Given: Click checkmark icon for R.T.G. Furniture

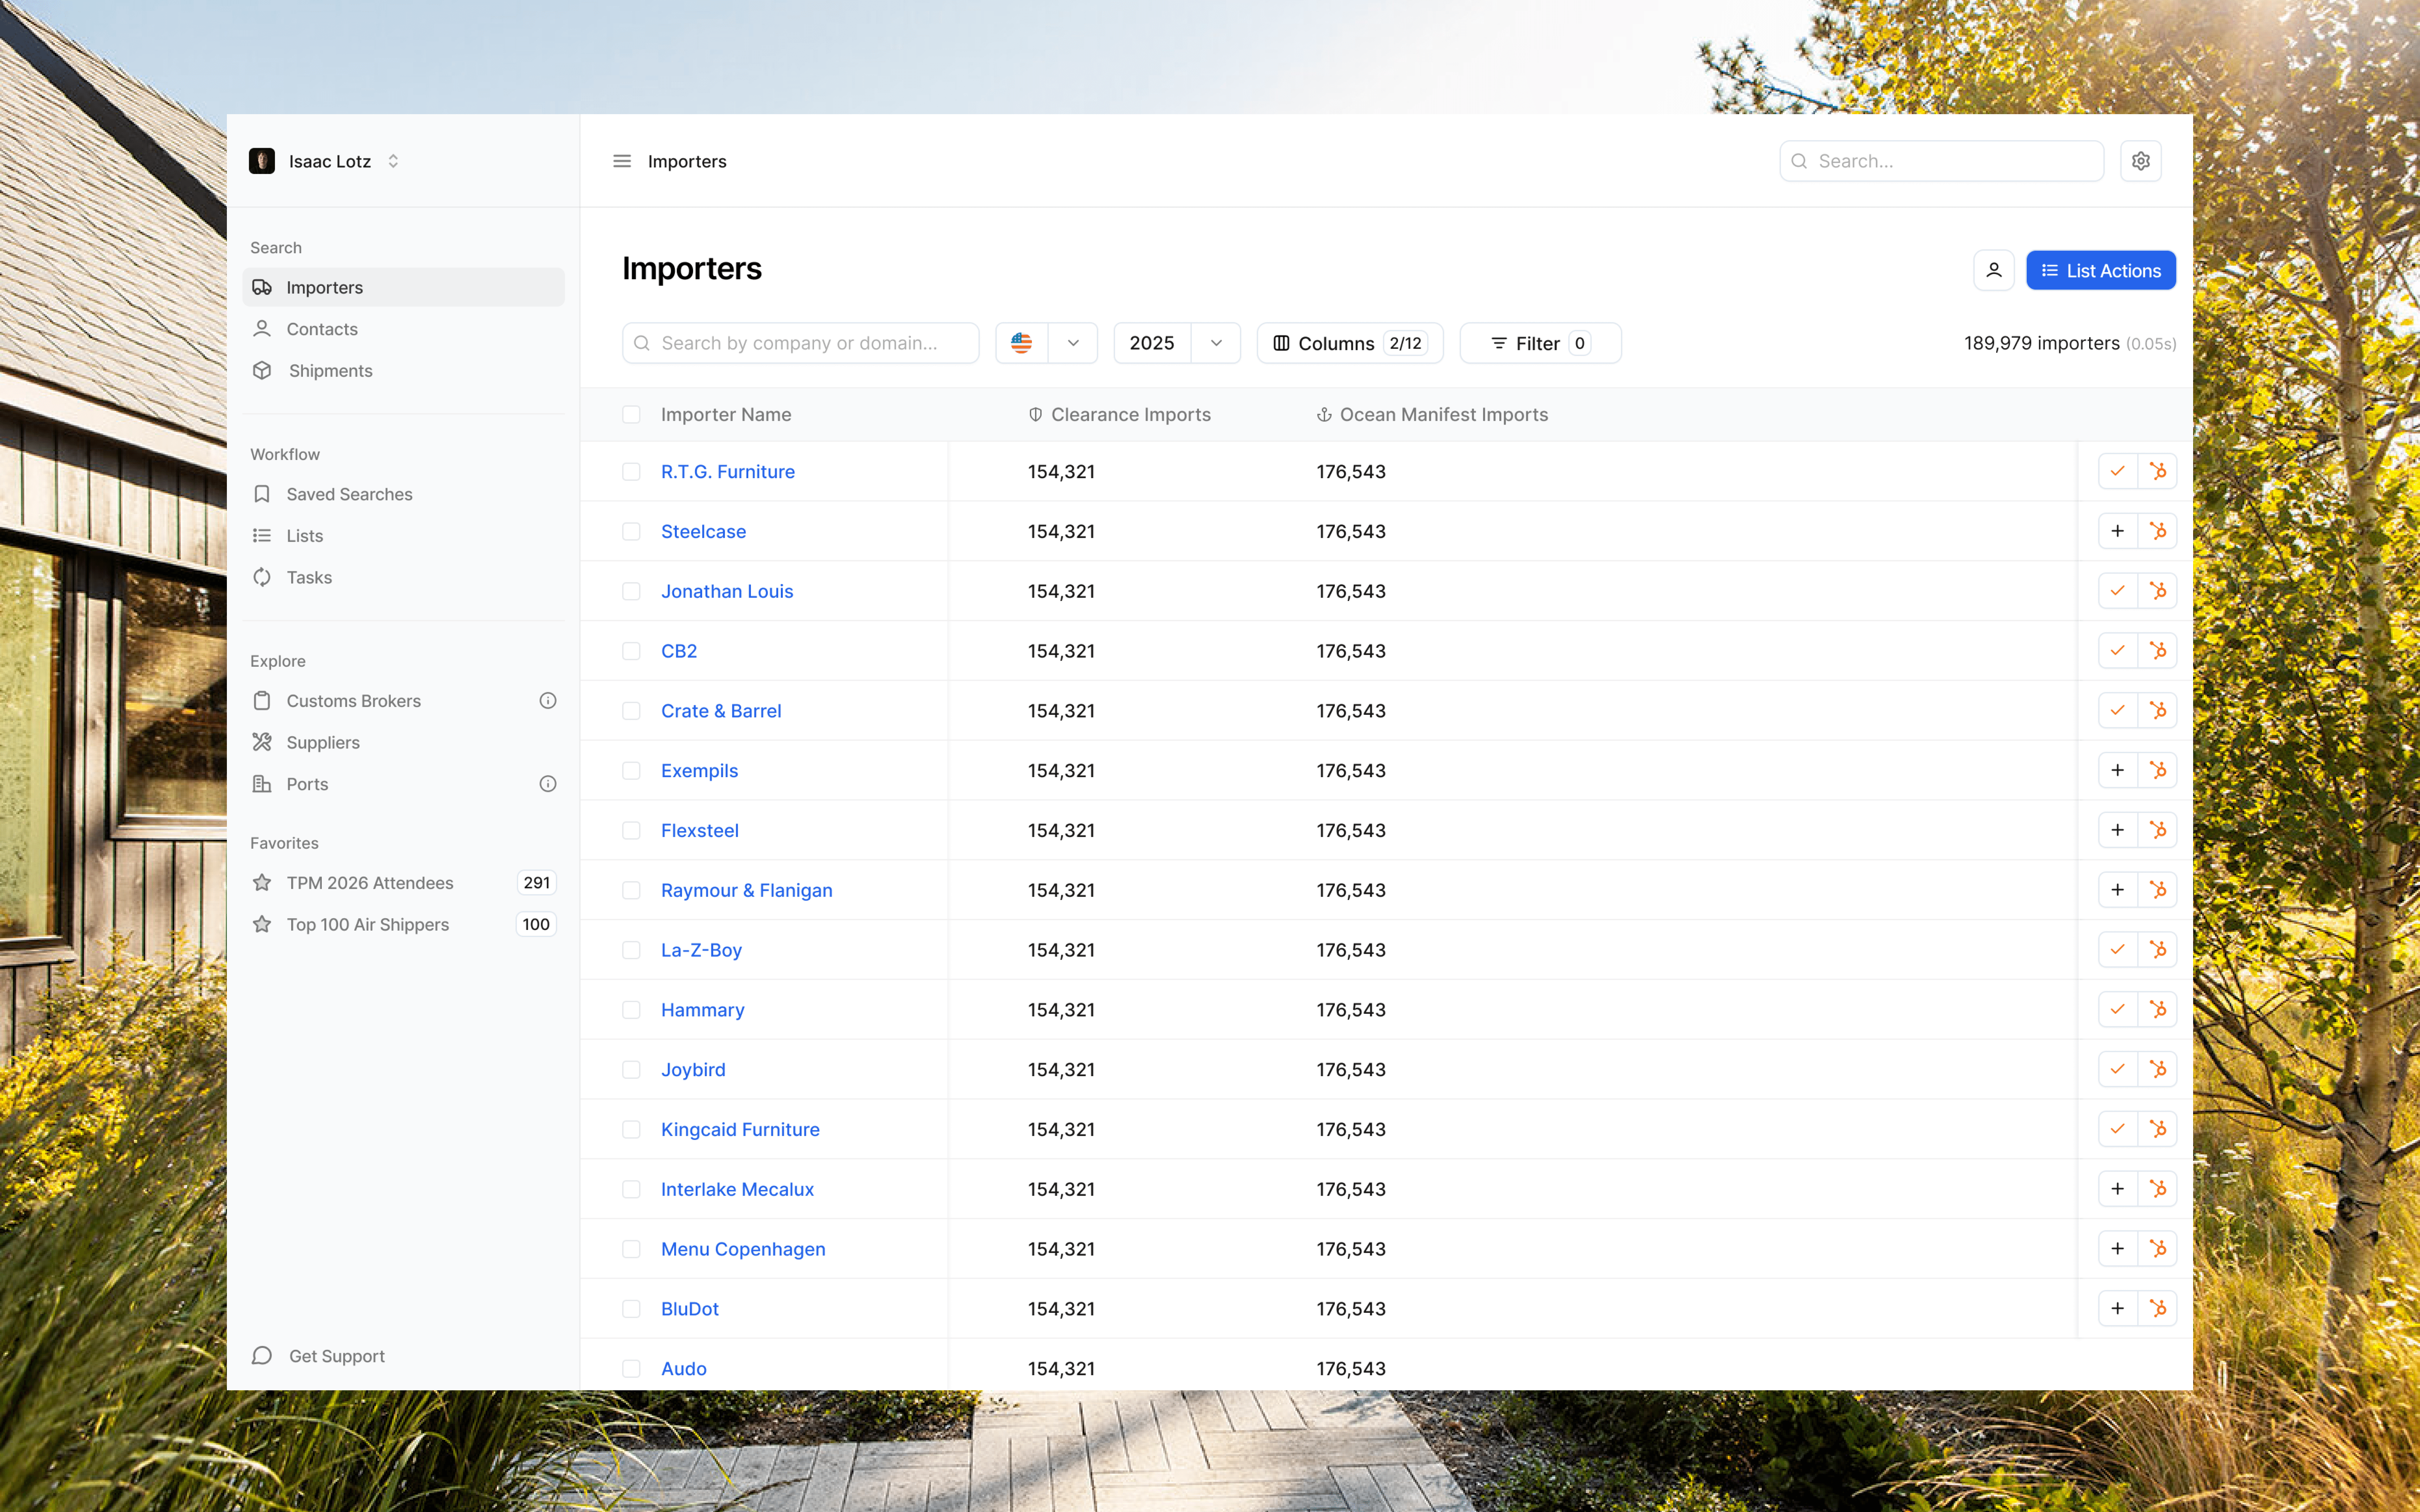Looking at the screenshot, I should tap(2118, 471).
